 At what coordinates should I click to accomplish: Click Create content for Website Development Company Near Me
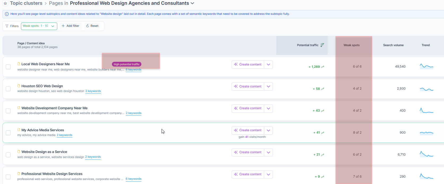click(248, 108)
